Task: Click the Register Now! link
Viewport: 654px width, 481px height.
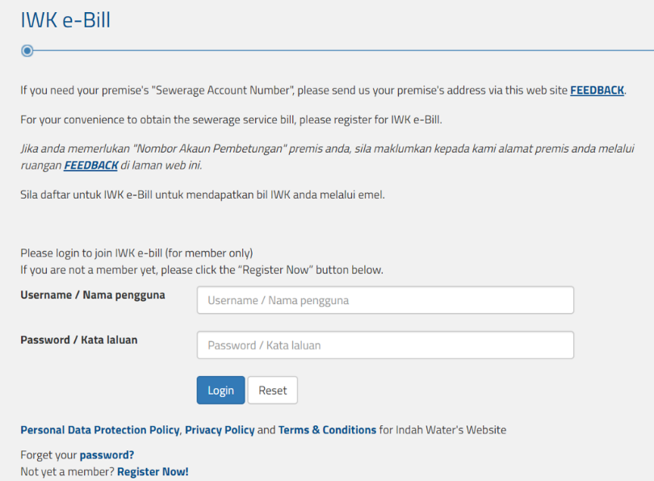Action: tap(153, 472)
